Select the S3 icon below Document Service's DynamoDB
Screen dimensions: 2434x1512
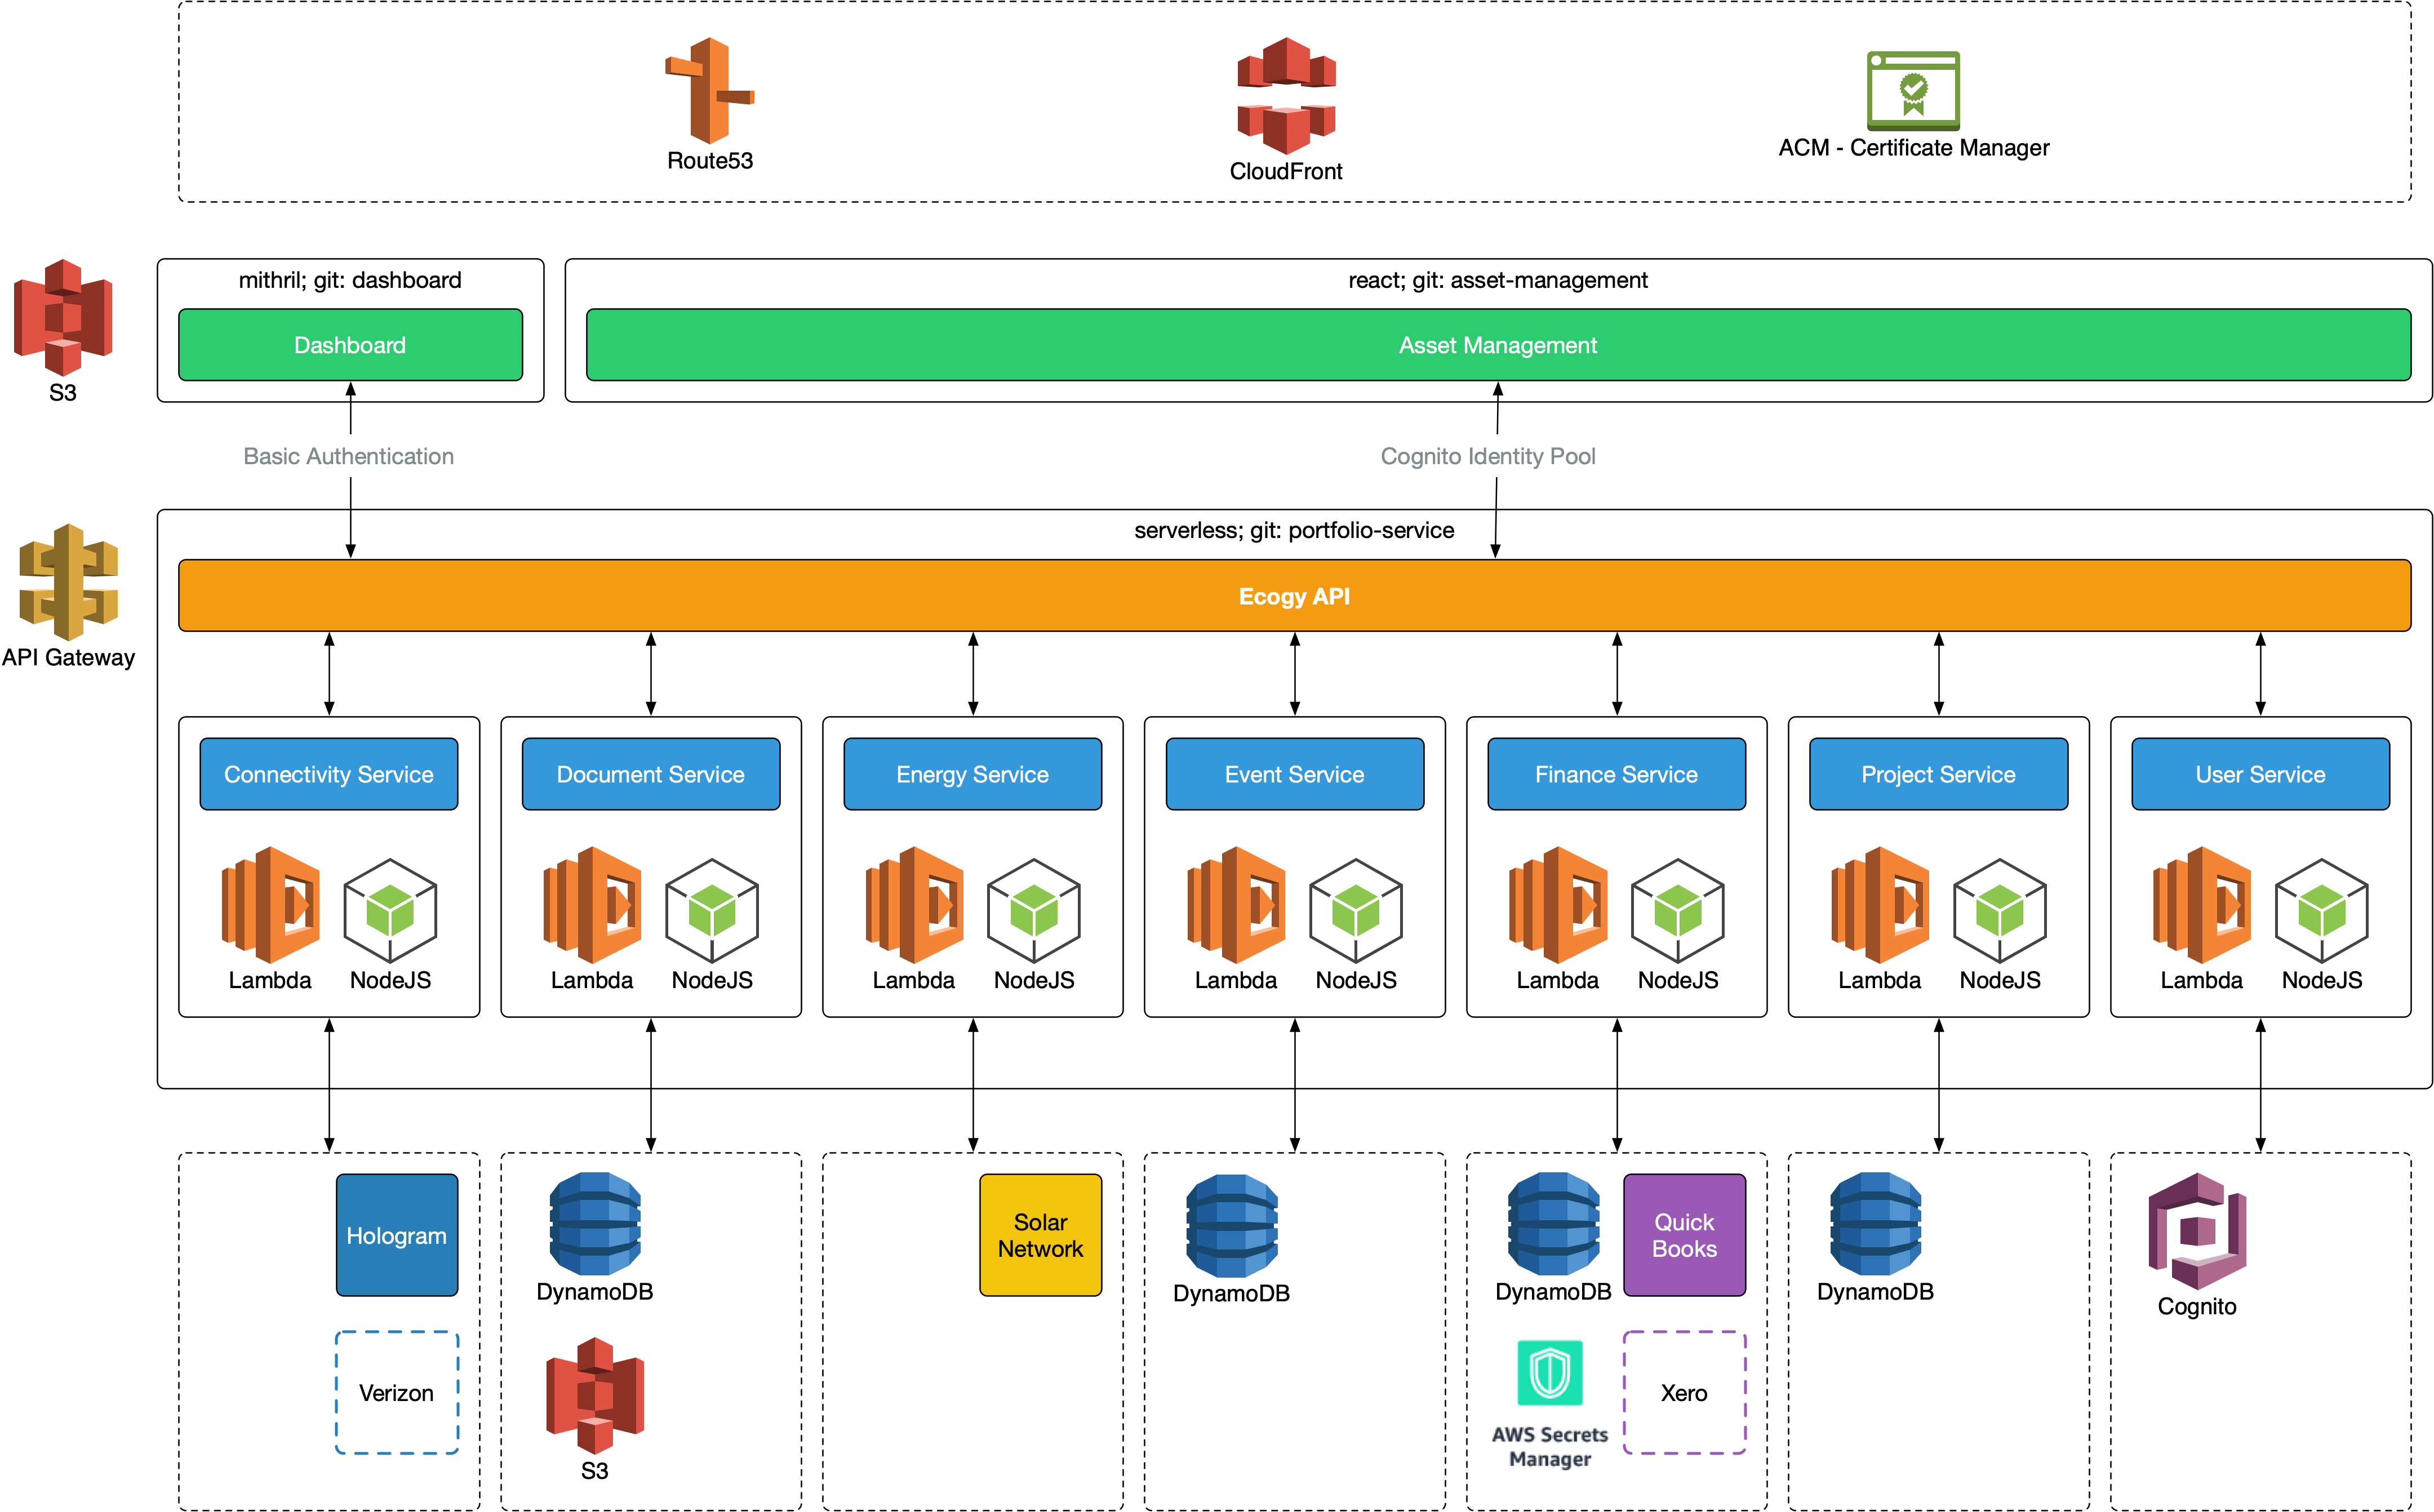click(x=595, y=1396)
